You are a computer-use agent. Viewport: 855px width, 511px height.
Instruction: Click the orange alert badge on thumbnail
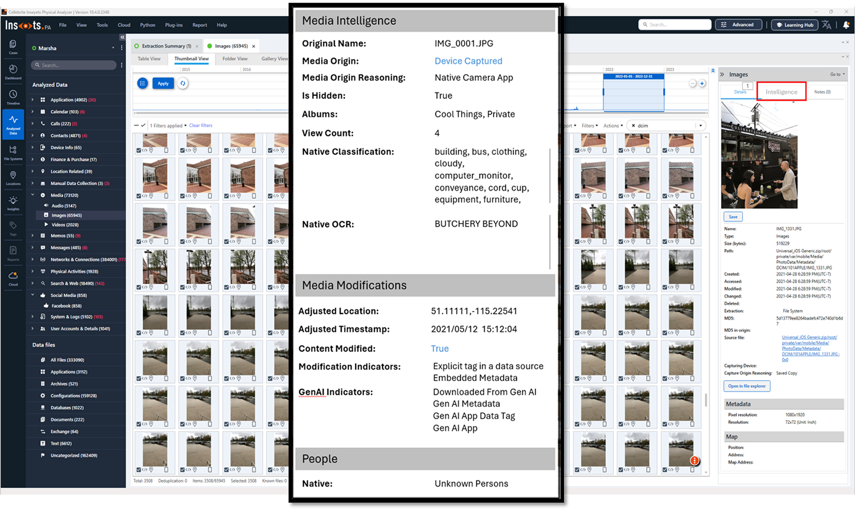pos(695,461)
